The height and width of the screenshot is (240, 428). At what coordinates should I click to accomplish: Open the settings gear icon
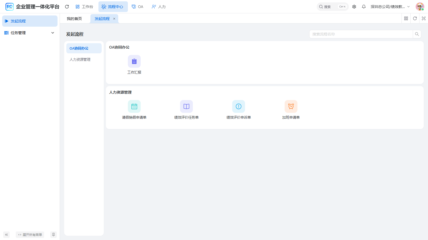click(x=354, y=7)
